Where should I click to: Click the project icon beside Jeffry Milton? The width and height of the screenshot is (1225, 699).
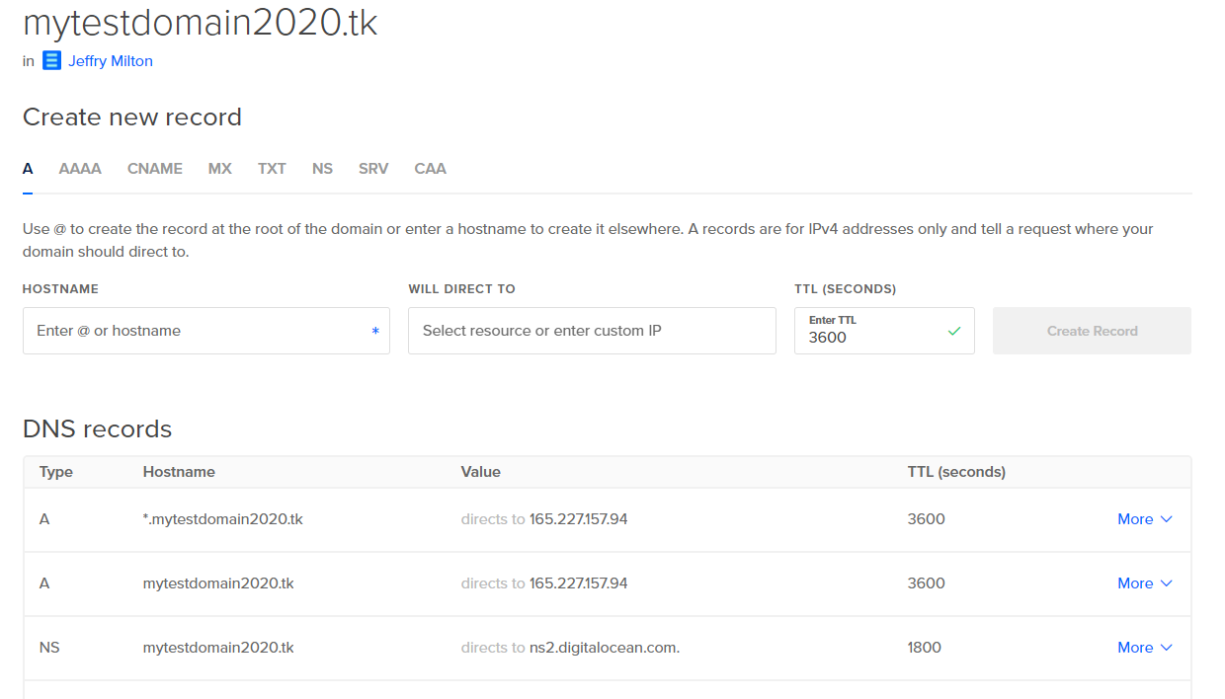coord(50,60)
